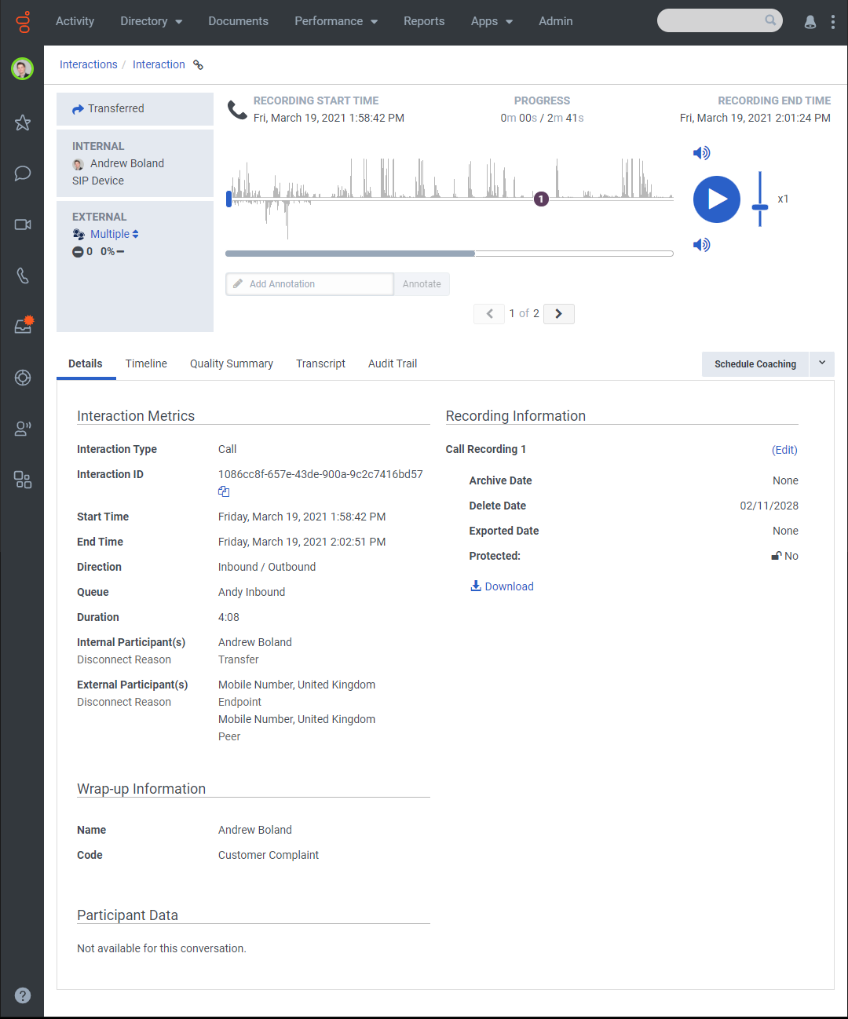Open the video camera icon in sidebar
The width and height of the screenshot is (848, 1019).
pos(23,225)
